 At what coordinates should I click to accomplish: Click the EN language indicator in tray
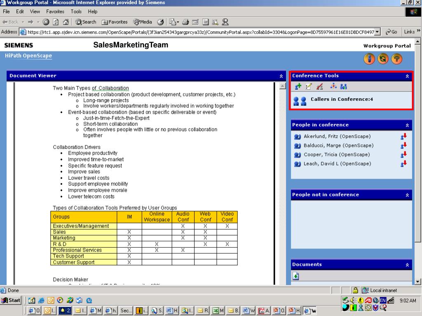[x=383, y=300]
